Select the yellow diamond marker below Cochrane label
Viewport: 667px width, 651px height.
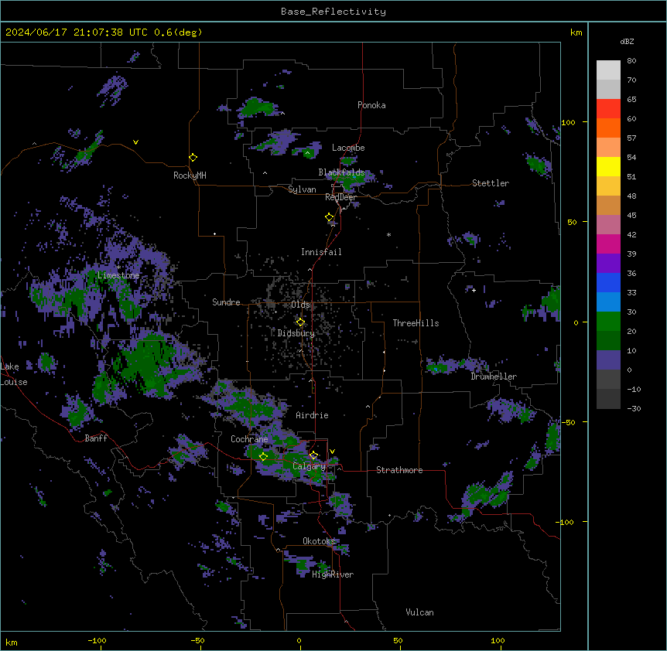263,456
